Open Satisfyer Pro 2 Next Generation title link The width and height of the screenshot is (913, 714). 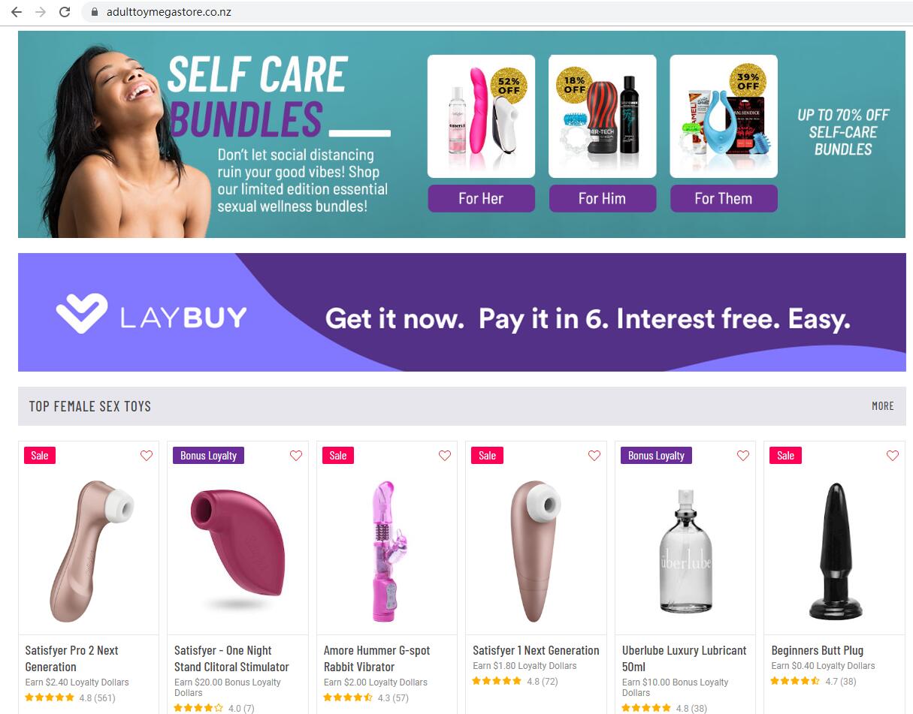pyautogui.click(x=72, y=658)
